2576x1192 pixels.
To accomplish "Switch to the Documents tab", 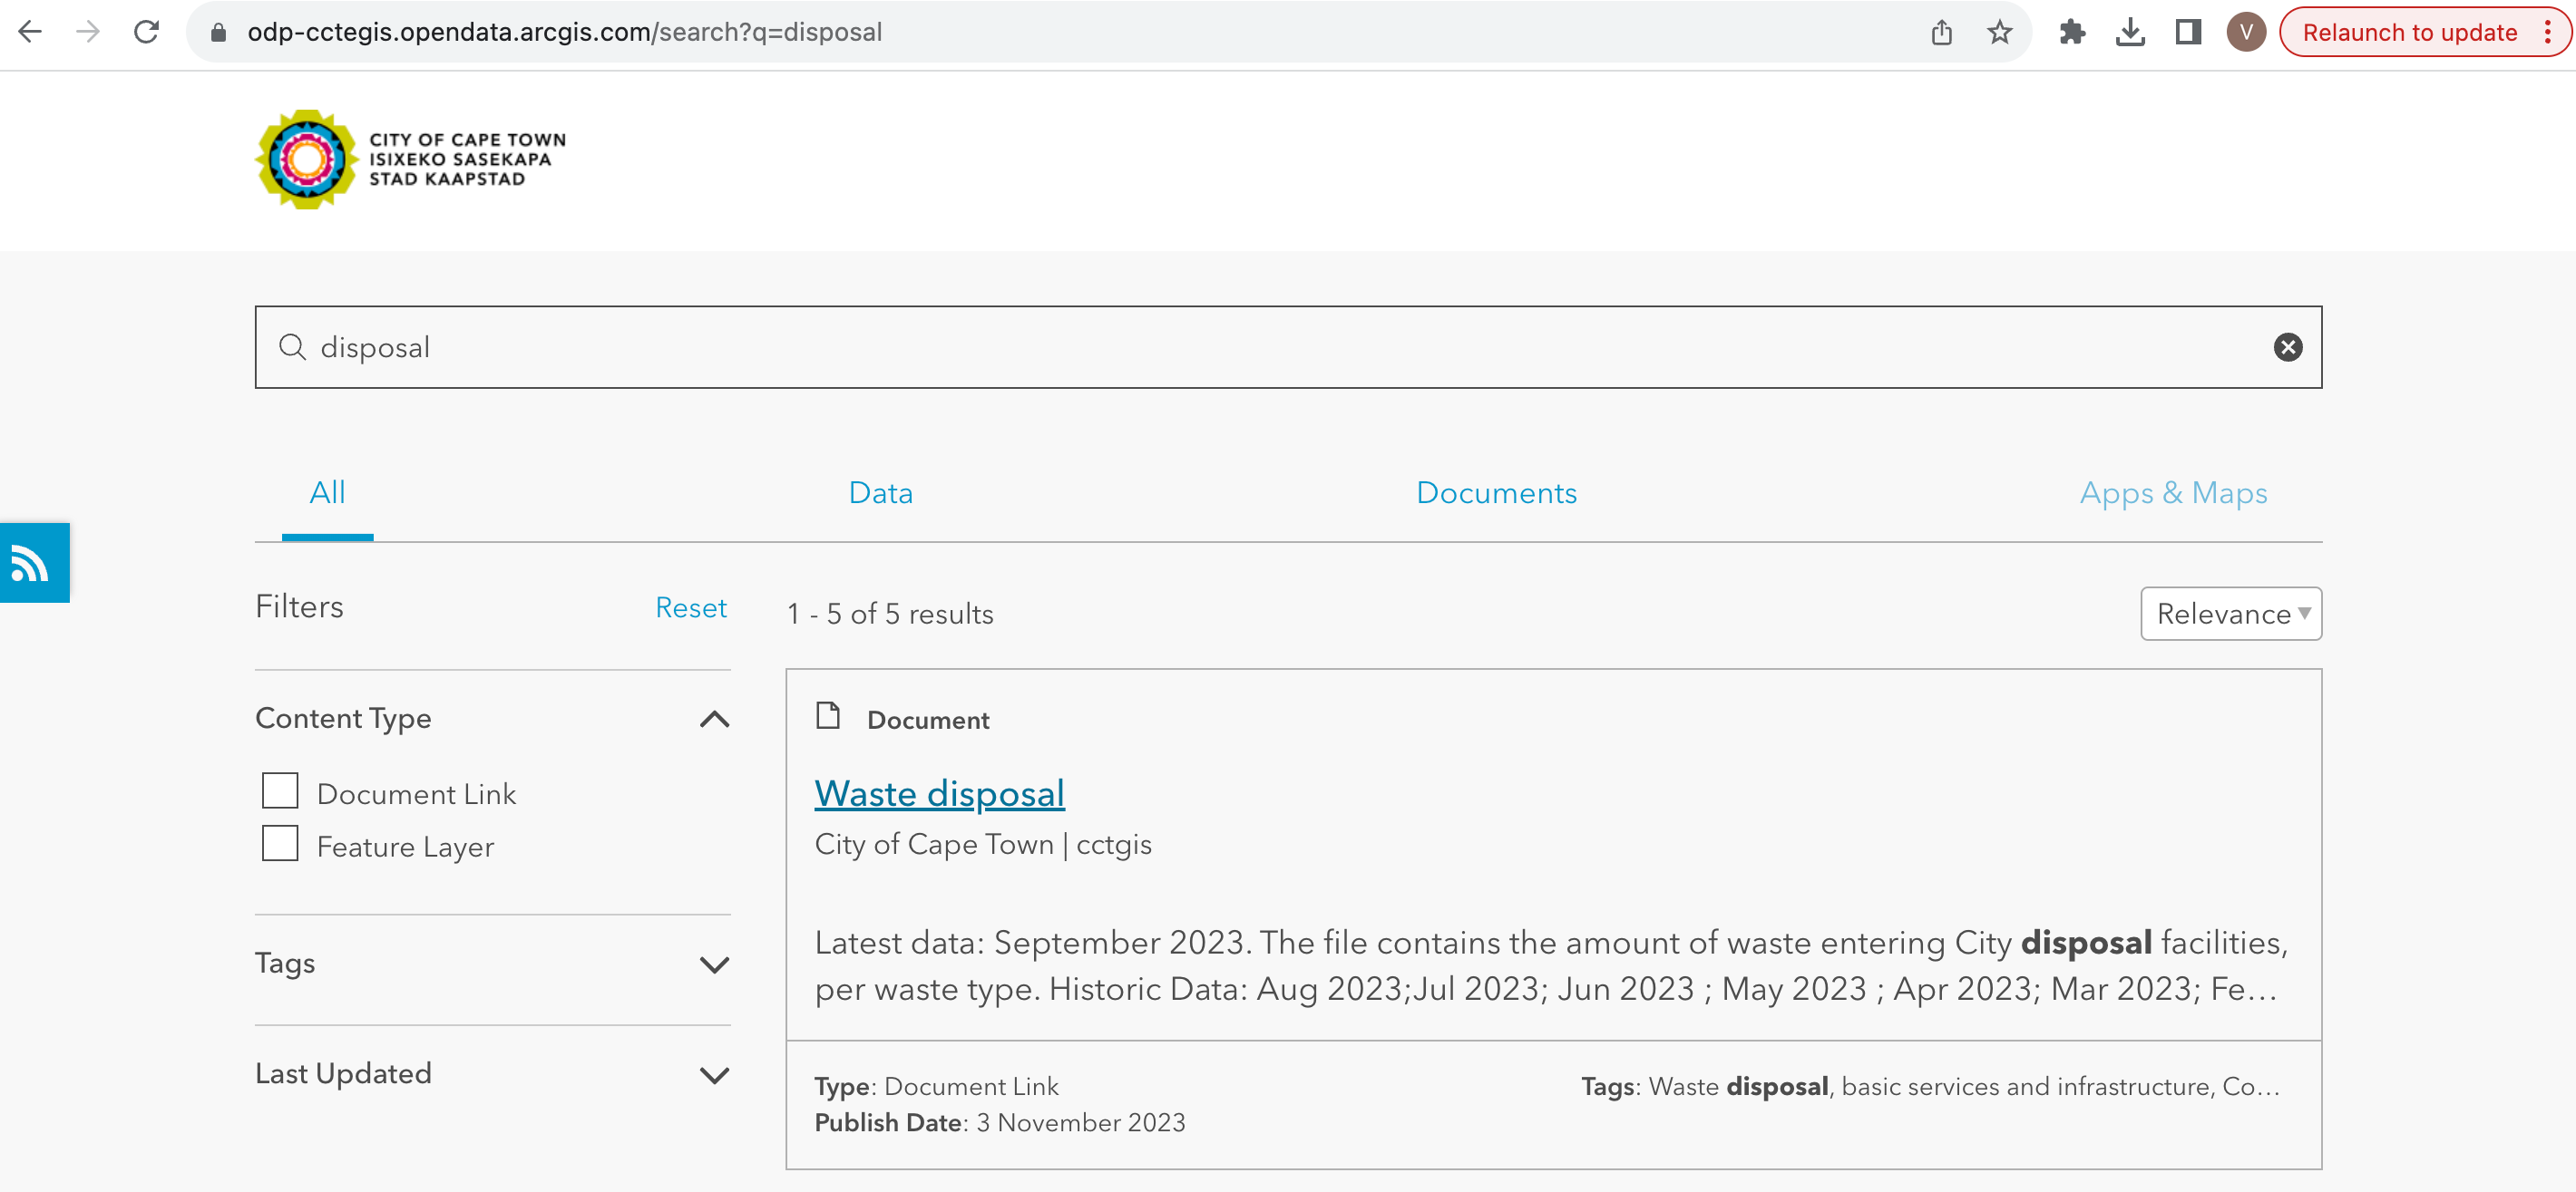I will pos(1496,492).
